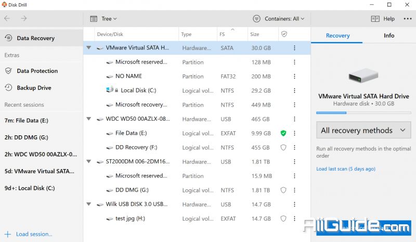Click the back navigation arrow
The height and width of the screenshot is (242, 416).
tap(7, 18)
